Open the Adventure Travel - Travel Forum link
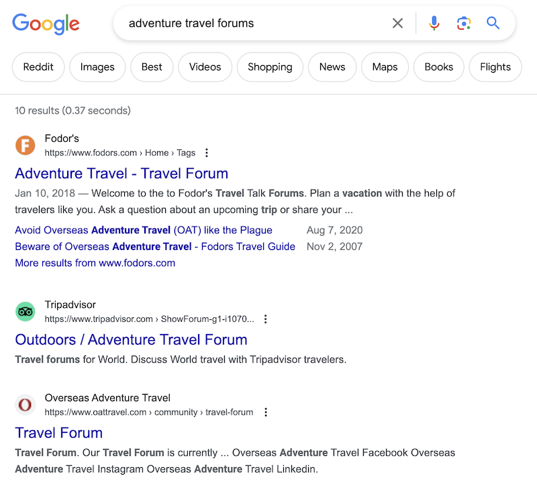The width and height of the screenshot is (537, 486). [121, 173]
